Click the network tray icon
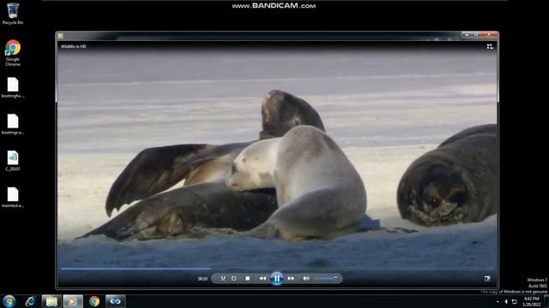 (x=515, y=302)
